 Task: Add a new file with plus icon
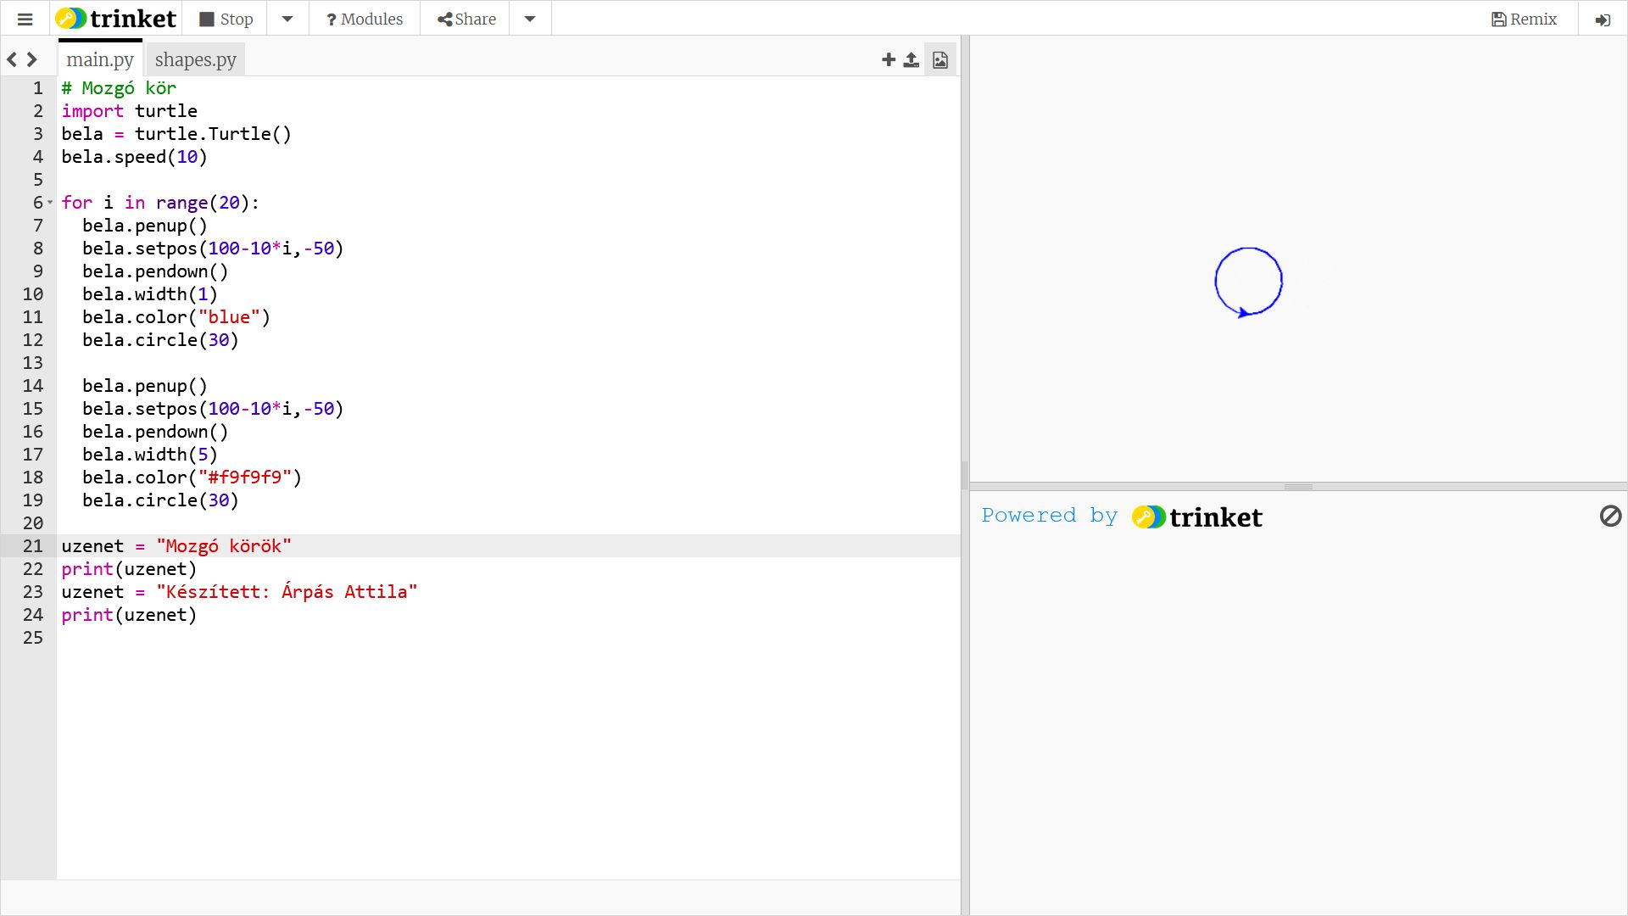(x=889, y=59)
